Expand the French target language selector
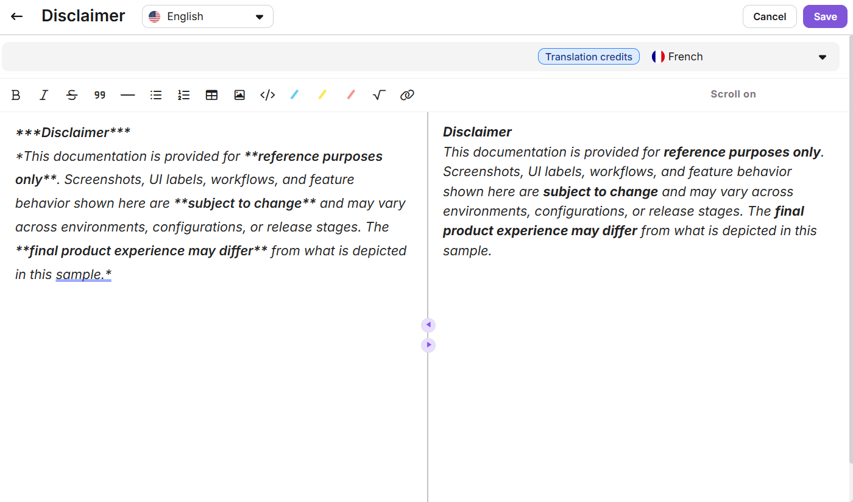This screenshot has width=853, height=502. (822, 56)
